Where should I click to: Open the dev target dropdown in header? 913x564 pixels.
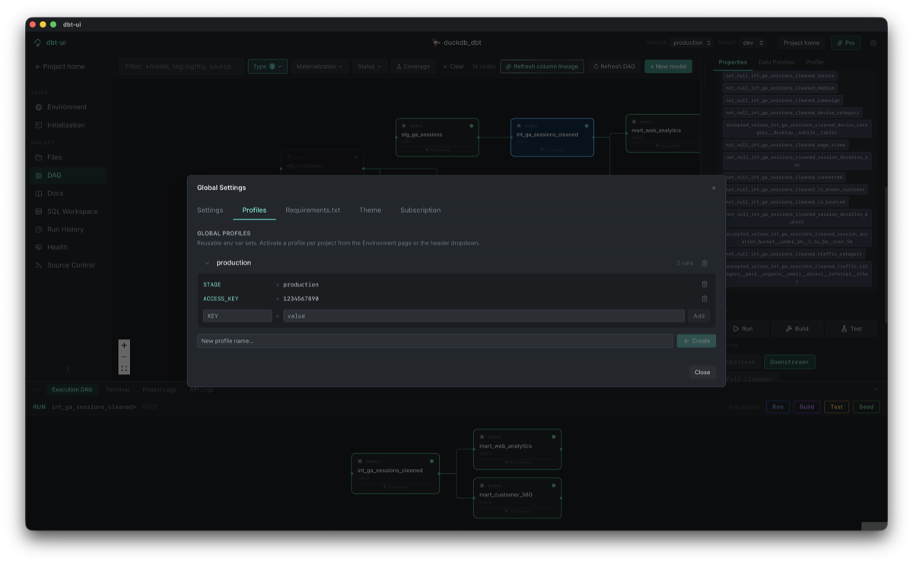click(752, 43)
